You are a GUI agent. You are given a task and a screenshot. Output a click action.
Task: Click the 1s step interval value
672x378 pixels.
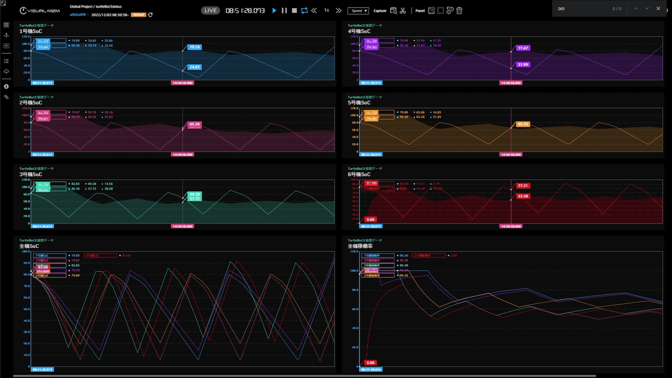tap(327, 10)
